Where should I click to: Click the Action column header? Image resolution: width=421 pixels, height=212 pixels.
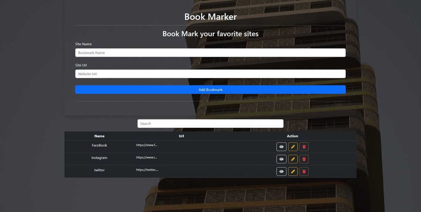(292, 136)
